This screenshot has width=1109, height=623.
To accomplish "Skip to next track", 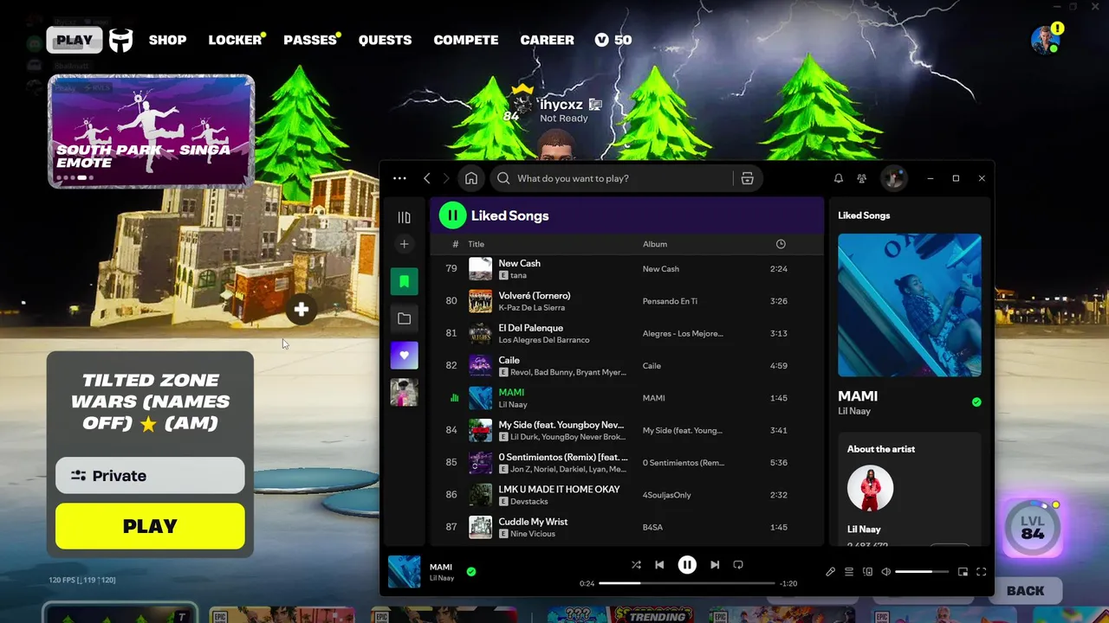I will pyautogui.click(x=715, y=565).
